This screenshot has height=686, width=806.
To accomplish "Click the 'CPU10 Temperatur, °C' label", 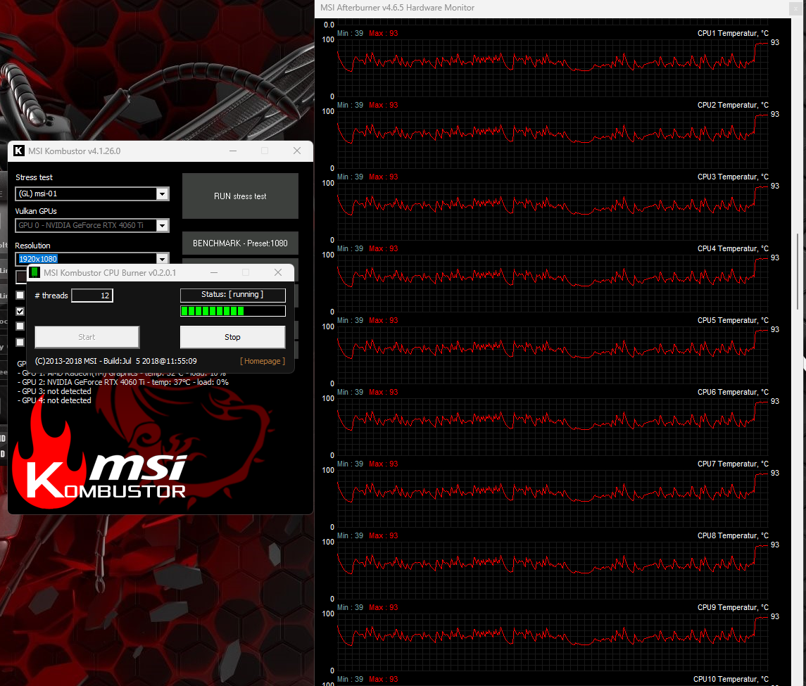I will click(x=731, y=679).
